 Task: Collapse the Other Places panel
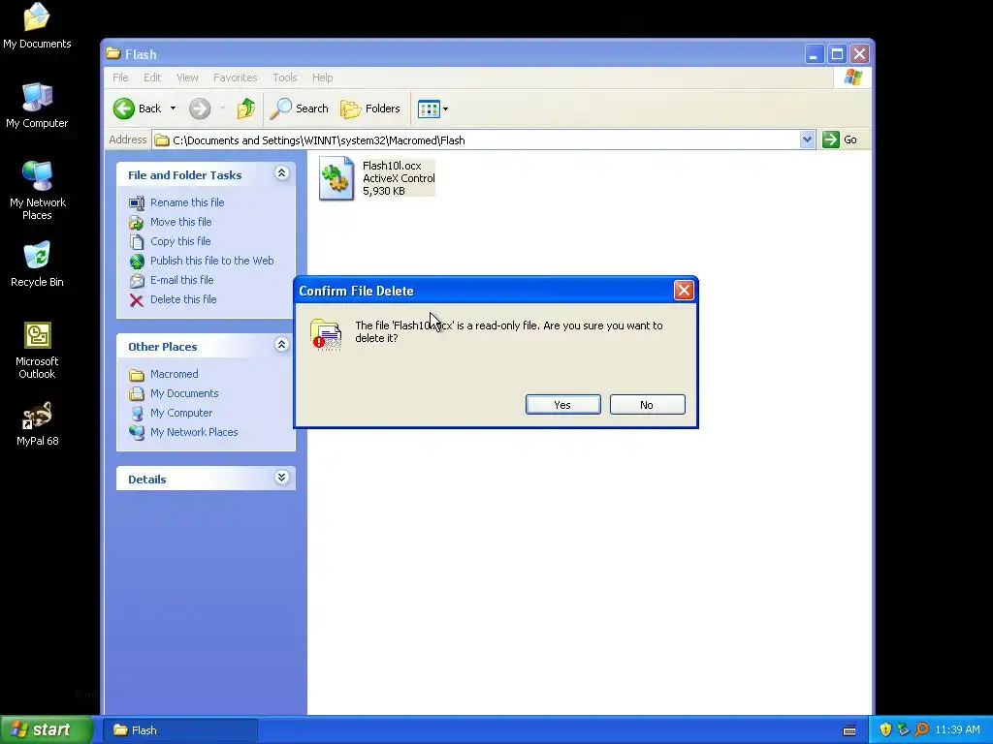pyautogui.click(x=282, y=345)
